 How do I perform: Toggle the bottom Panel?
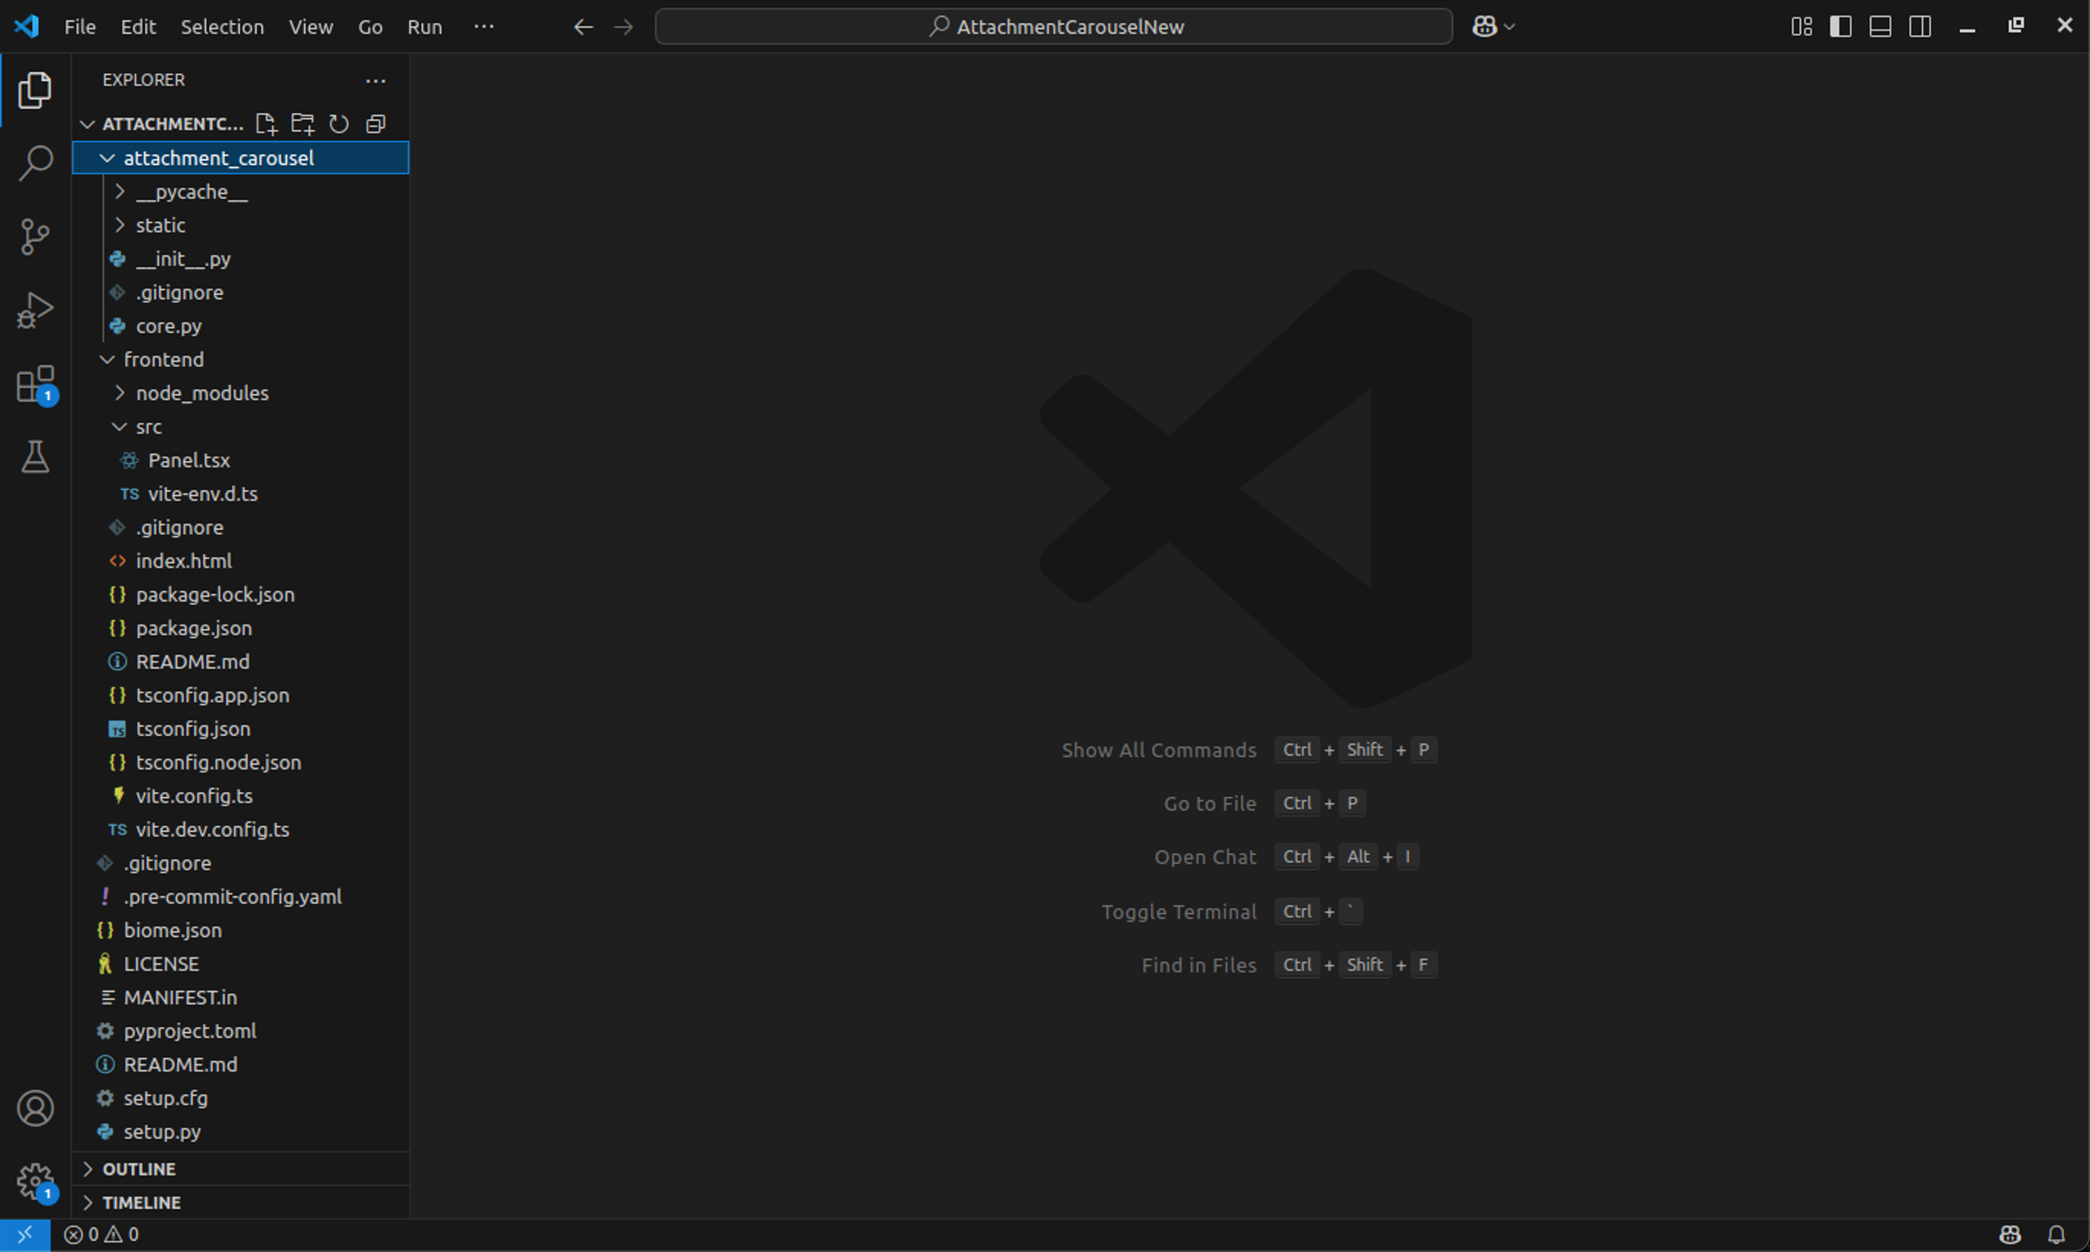tap(1879, 26)
